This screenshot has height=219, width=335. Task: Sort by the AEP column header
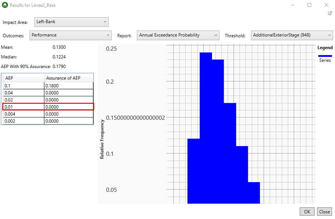click(x=23, y=78)
